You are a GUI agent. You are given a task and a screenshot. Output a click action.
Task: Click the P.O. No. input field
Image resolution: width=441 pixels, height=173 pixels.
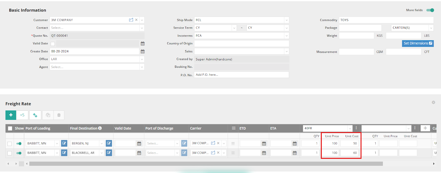pyautogui.click(x=241, y=75)
